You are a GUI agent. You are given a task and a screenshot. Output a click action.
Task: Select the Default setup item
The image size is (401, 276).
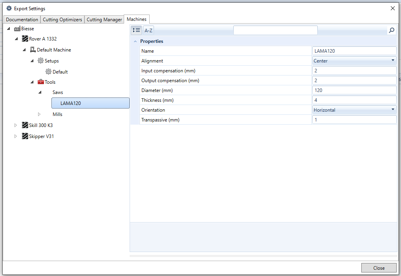click(x=60, y=72)
